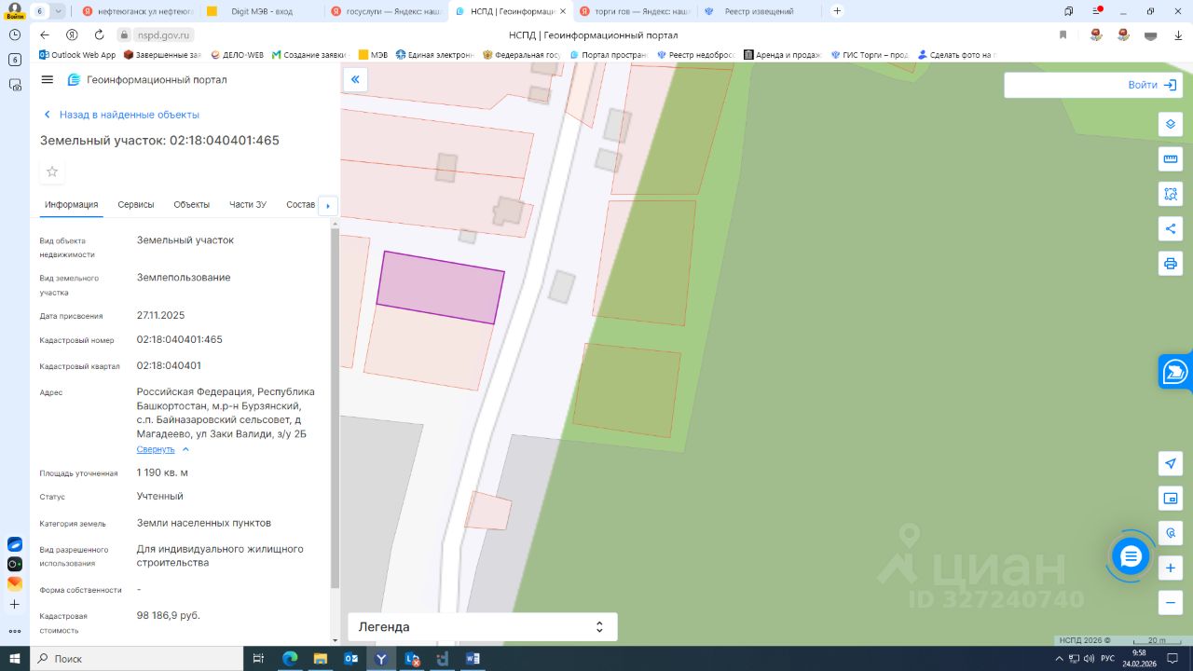Zoom in the map with plus
The width and height of the screenshot is (1193, 671).
click(x=1171, y=568)
